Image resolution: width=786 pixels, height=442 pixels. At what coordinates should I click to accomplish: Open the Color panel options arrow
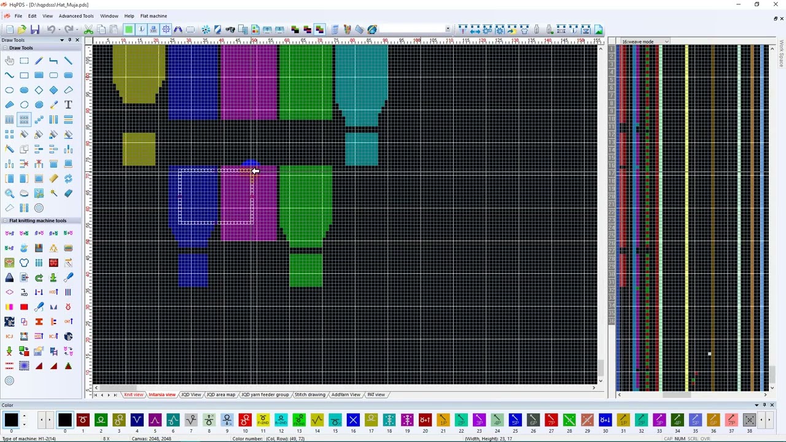(x=757, y=405)
